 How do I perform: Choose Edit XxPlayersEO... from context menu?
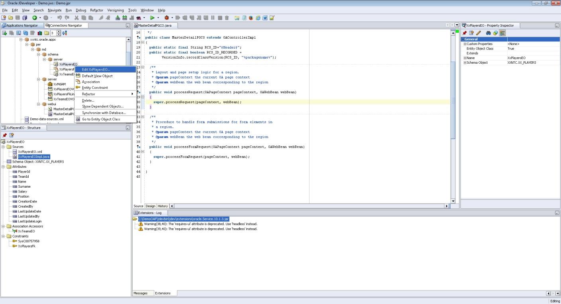point(105,69)
